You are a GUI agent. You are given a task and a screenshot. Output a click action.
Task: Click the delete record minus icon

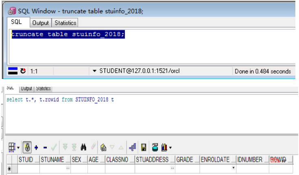45,147
